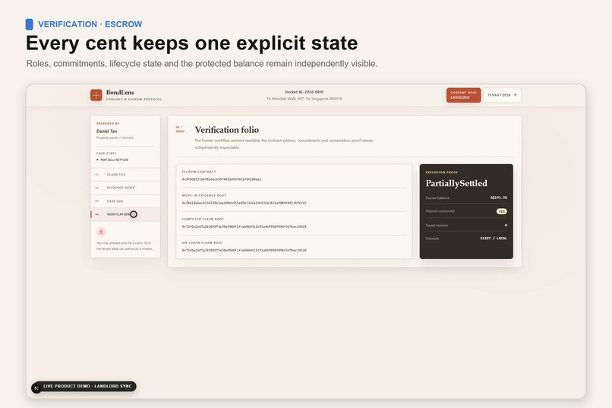This screenshot has width=612, height=408.
Task: Click the Docket BL-2026-0810 label
Action: pos(304,92)
